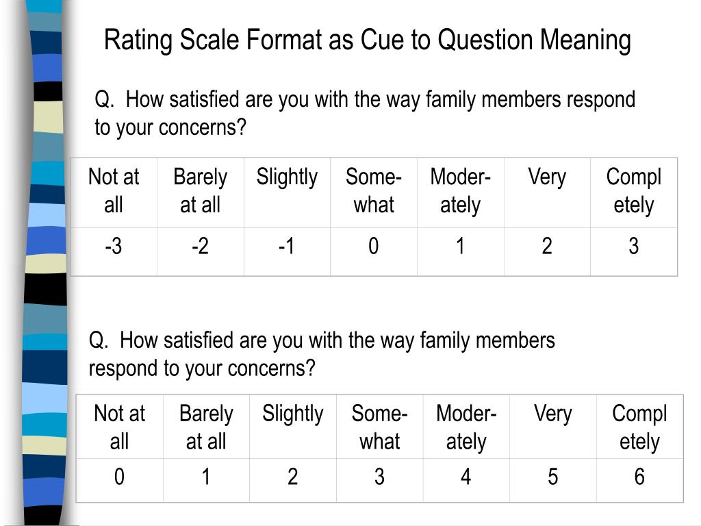Click the 'Very' header in the first table

pyautogui.click(x=547, y=192)
